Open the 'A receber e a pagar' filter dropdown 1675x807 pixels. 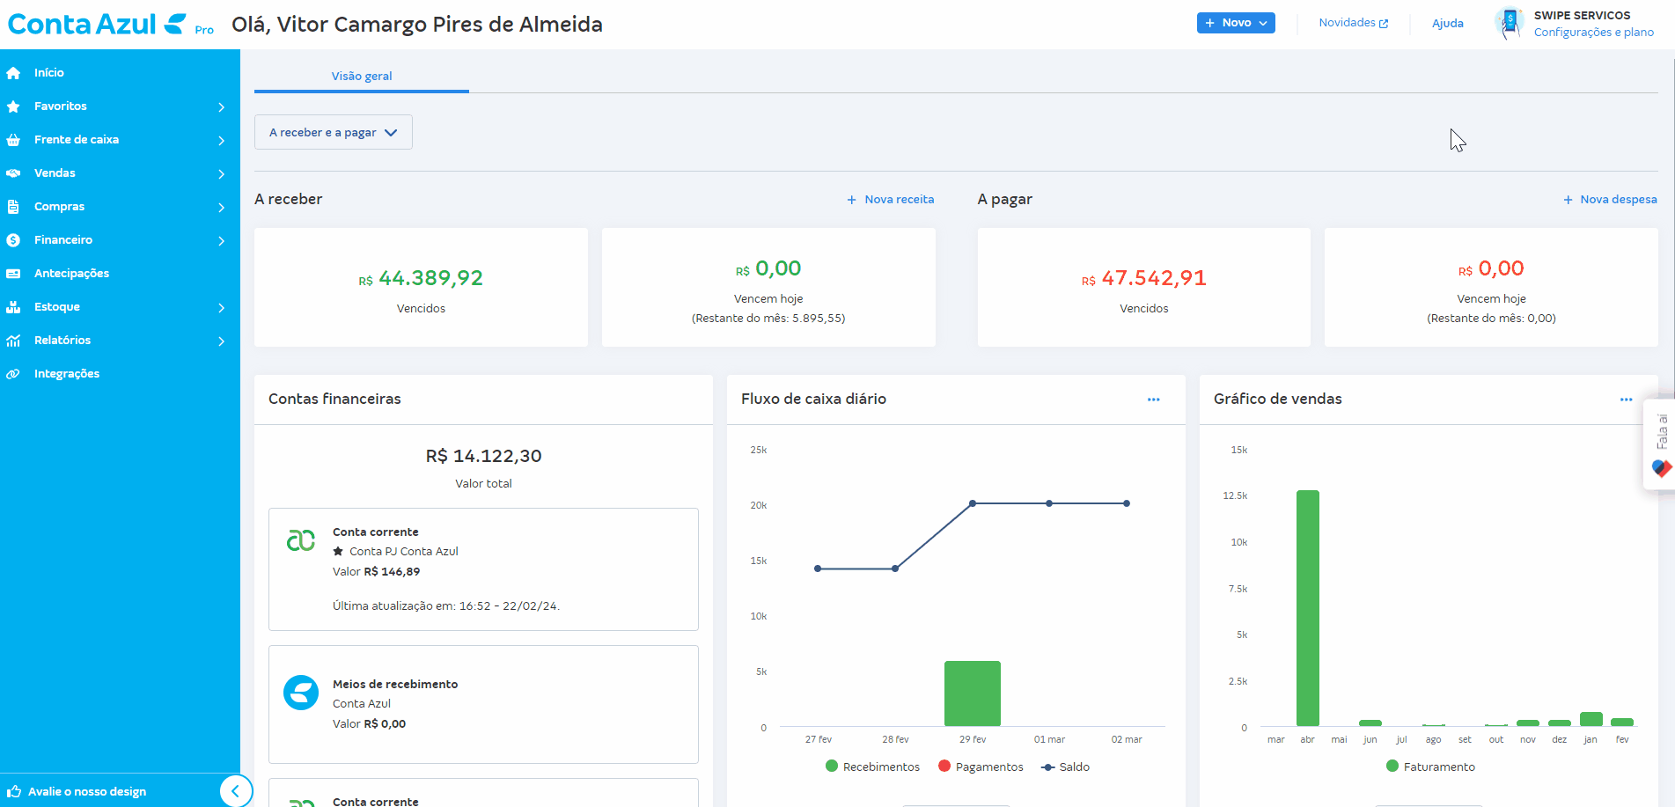click(333, 131)
